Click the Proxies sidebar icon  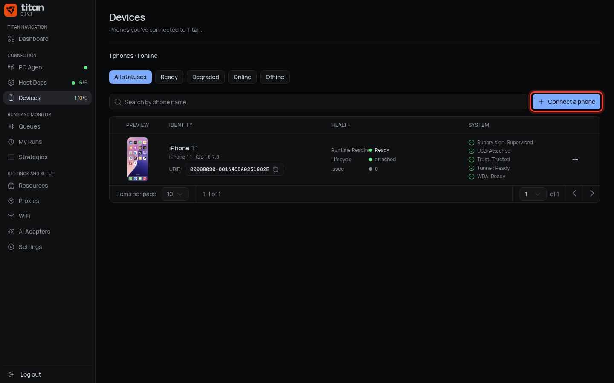11,201
